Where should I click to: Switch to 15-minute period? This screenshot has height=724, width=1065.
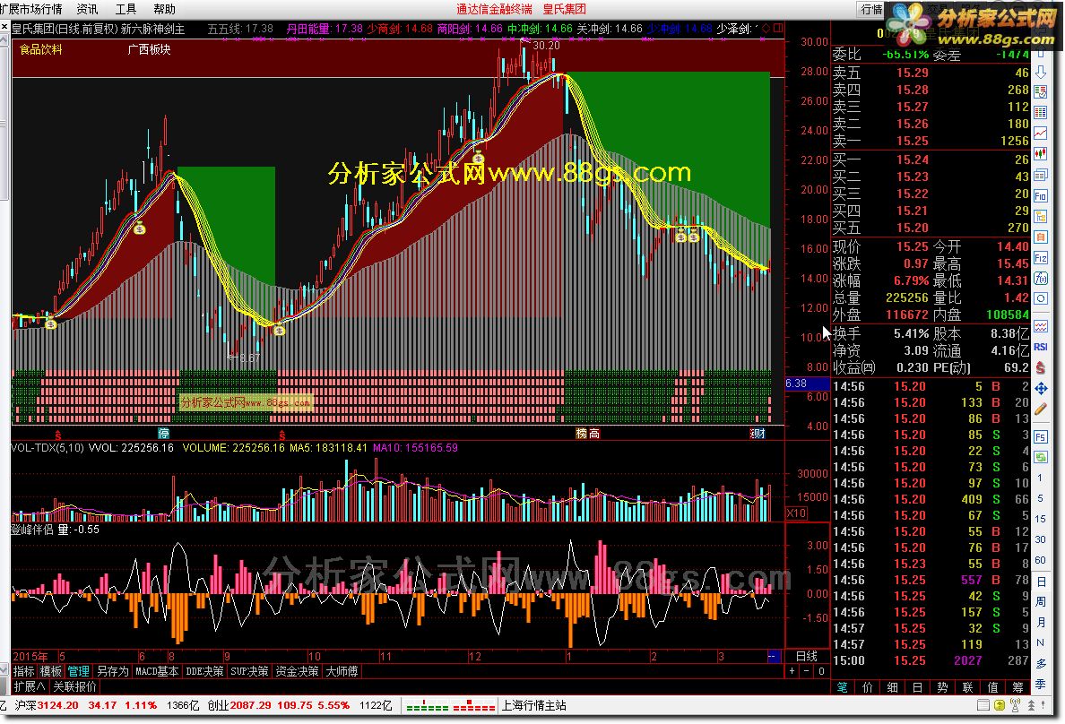1040,519
